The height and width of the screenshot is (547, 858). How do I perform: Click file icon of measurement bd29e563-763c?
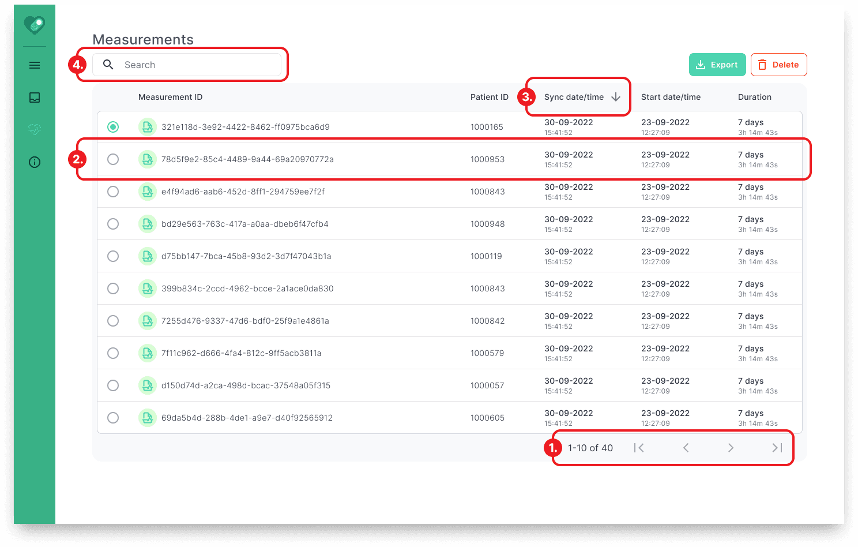(148, 224)
